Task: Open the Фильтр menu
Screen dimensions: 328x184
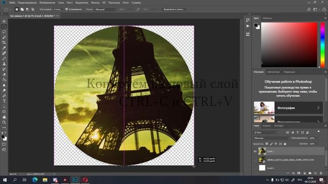Action: (x=95, y=3)
